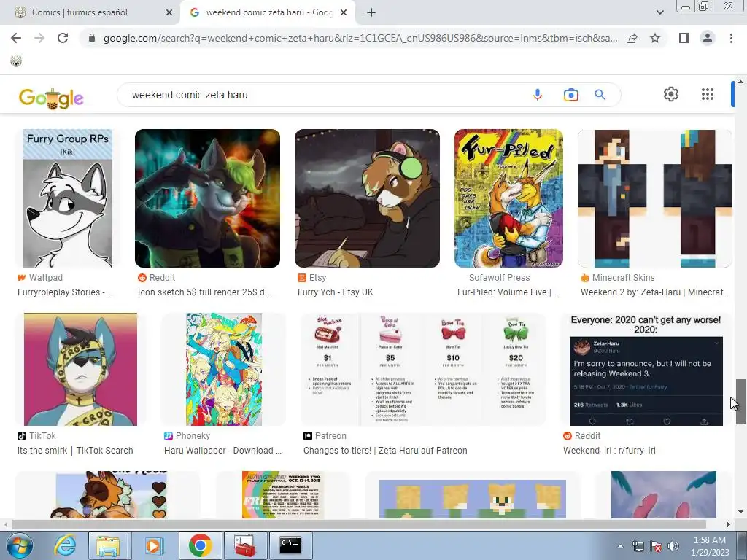Image resolution: width=747 pixels, height=560 pixels.
Task: Switch to Comics furmics español tab
Action: tap(90, 13)
